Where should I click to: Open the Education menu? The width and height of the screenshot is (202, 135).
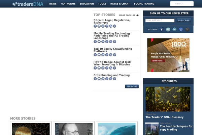tap(87, 4)
